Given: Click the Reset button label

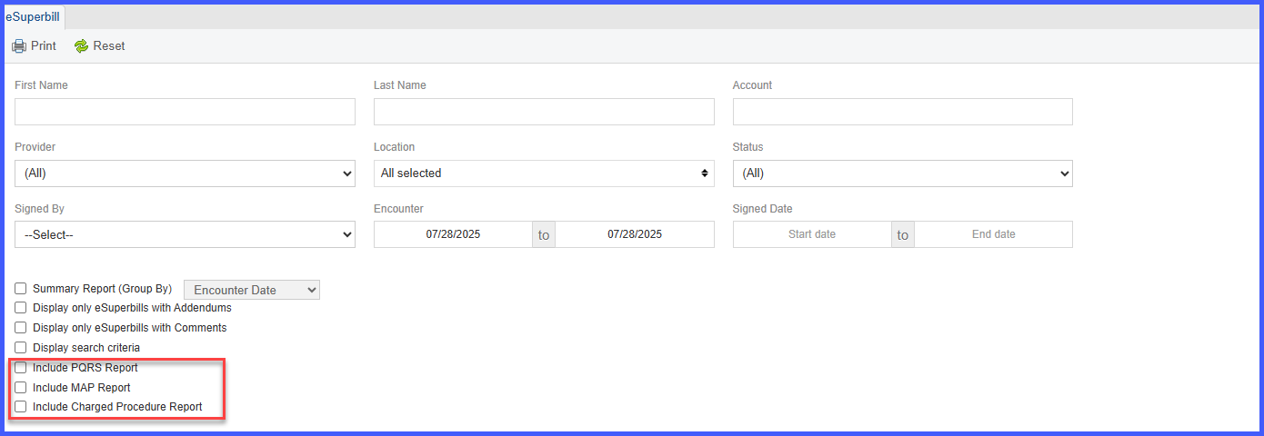Looking at the screenshot, I should [x=109, y=46].
